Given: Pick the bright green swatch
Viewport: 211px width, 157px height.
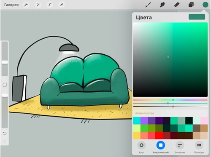Looking at the screenshot, I should 144,128.
